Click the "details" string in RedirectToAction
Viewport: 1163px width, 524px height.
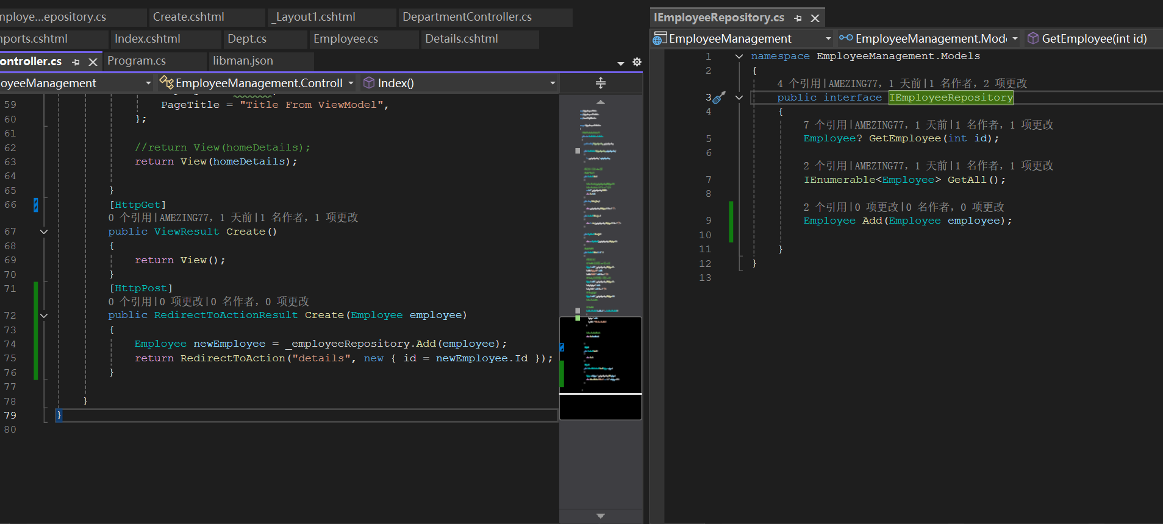click(x=321, y=358)
